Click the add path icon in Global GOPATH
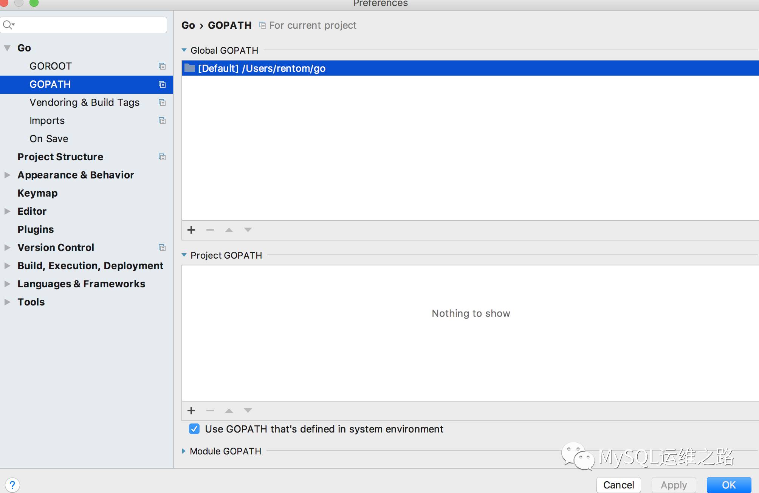The width and height of the screenshot is (759, 493). [192, 229]
